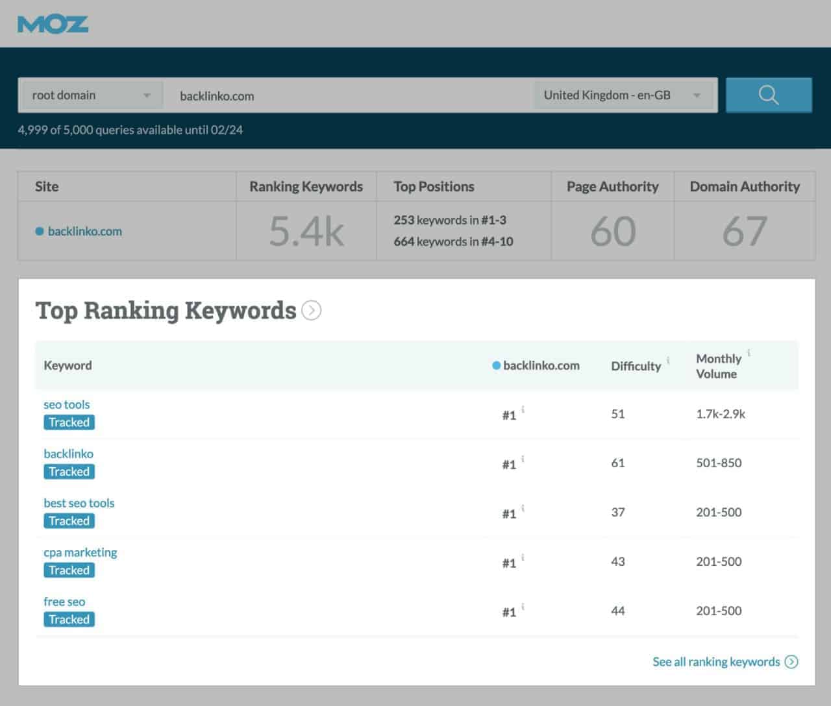Click info icon beside #1 in free seo row
This screenshot has height=706, width=831.
pos(523,607)
